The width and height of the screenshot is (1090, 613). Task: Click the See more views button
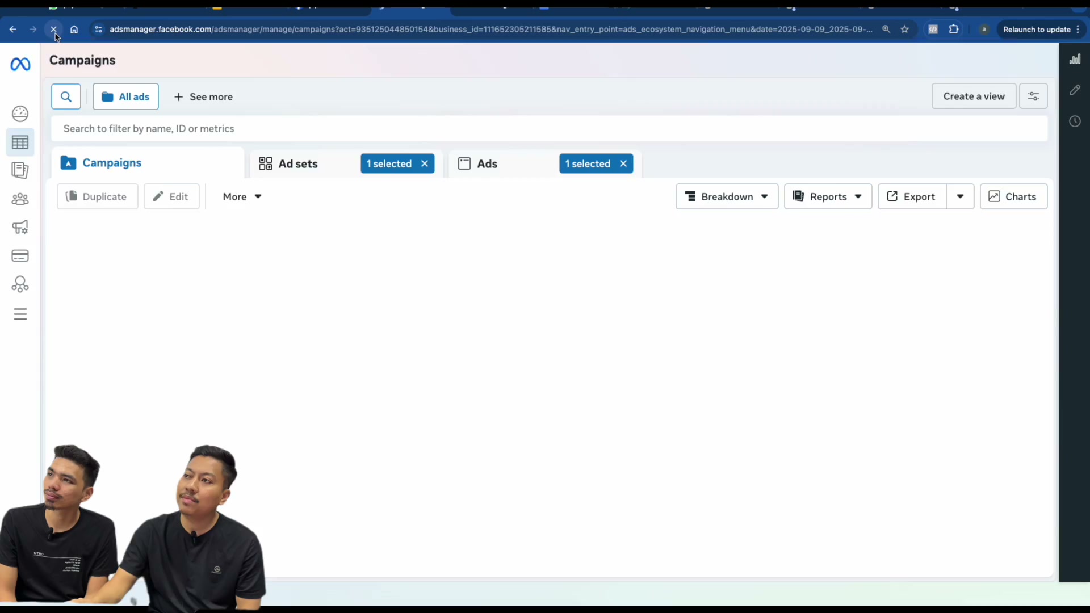tap(203, 97)
